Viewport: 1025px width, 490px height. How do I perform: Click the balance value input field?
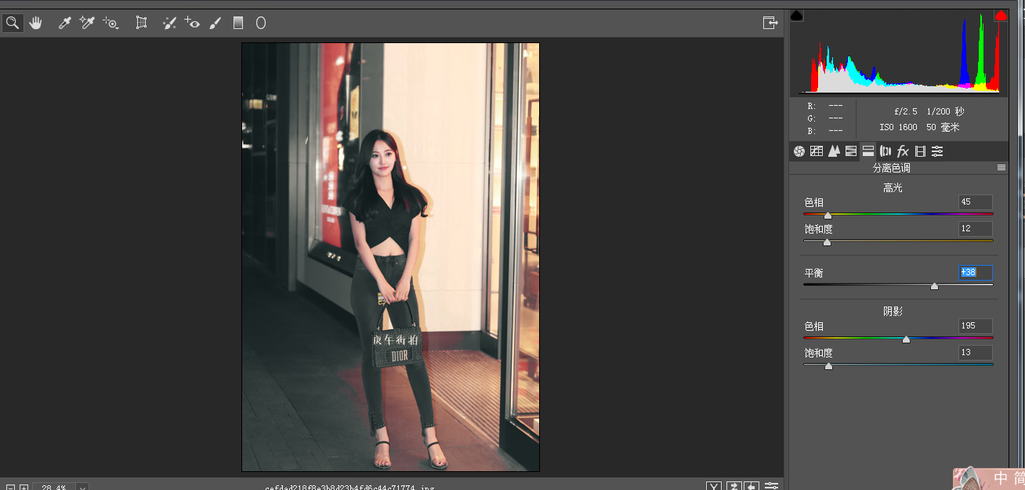tap(976, 273)
